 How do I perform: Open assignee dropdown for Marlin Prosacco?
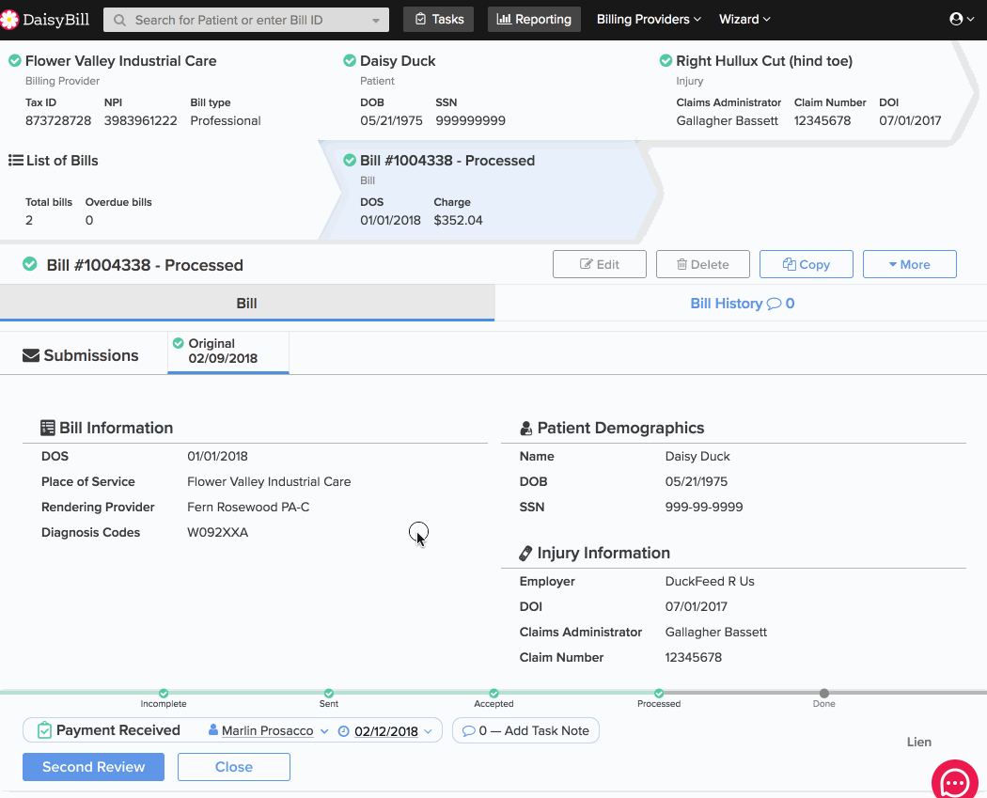324,731
